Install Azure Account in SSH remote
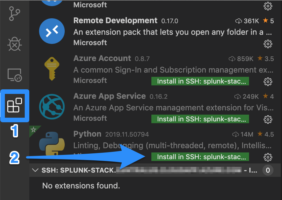The image size is (282, 200). (x=200, y=81)
